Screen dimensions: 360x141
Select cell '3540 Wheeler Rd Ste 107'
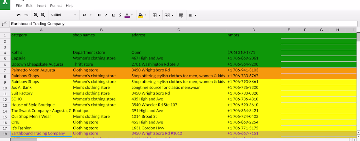(179, 105)
